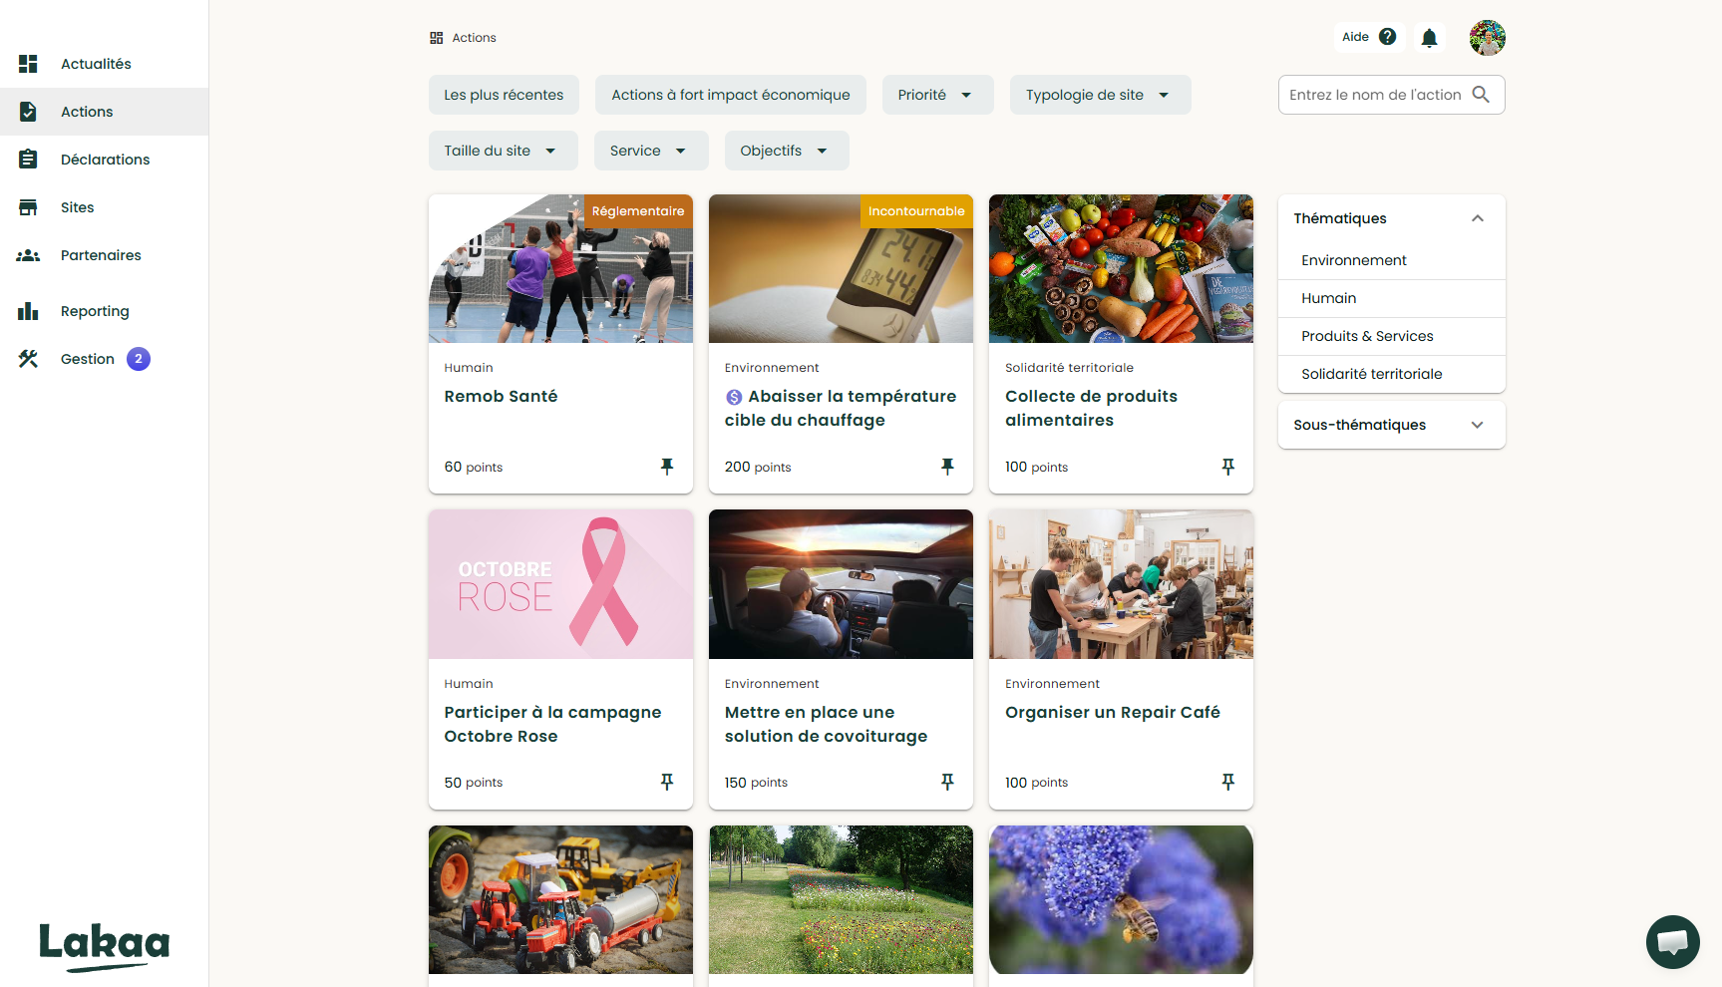The height and width of the screenshot is (987, 1722).
Task: Open the Priorité dropdown
Action: pyautogui.click(x=938, y=95)
